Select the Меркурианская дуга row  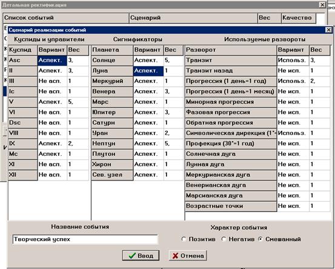(231, 175)
